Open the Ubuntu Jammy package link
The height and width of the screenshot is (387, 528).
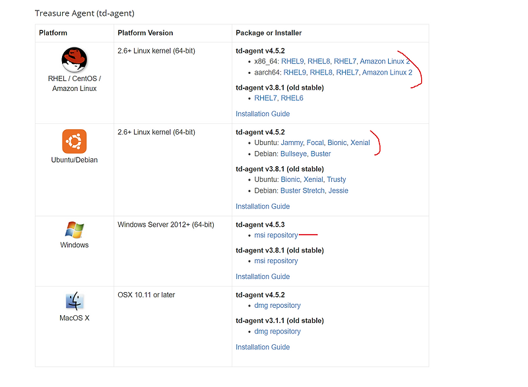[x=292, y=142]
